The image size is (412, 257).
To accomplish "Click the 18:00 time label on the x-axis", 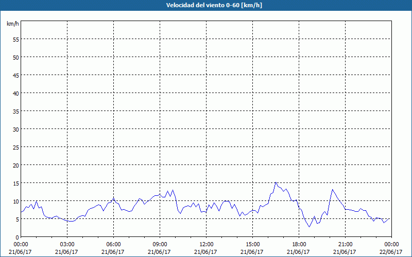I will pos(299,245).
